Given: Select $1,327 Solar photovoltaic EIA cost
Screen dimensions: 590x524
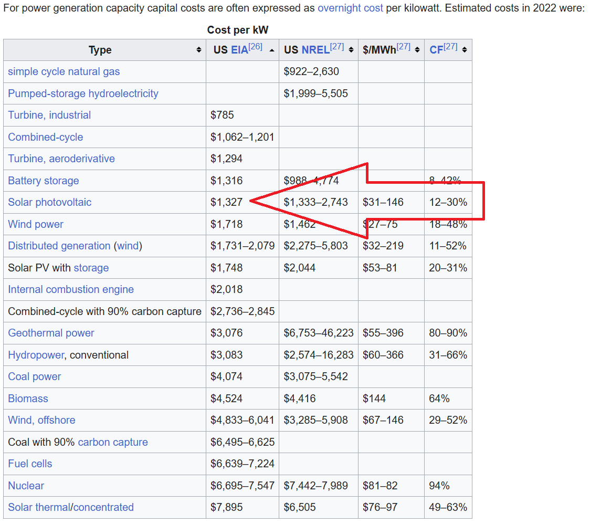Looking at the screenshot, I should pos(227,202).
